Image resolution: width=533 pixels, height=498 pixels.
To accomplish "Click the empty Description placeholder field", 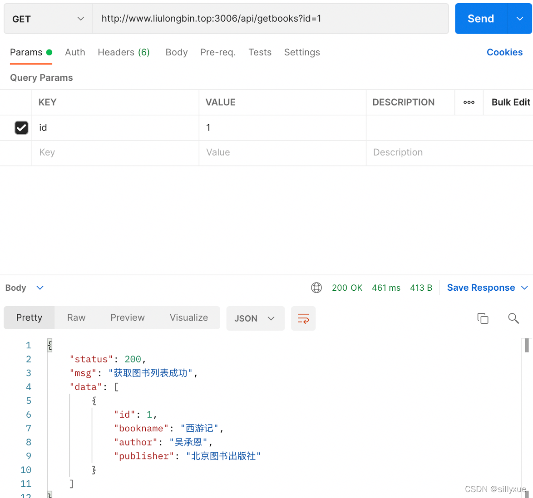I will click(x=449, y=152).
